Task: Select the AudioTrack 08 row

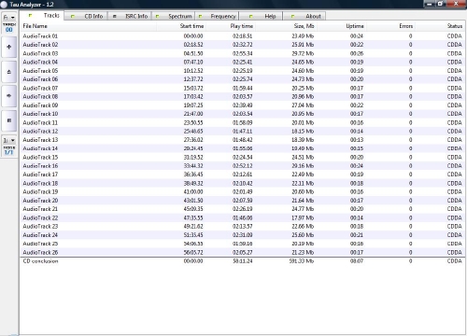Action: pos(243,96)
